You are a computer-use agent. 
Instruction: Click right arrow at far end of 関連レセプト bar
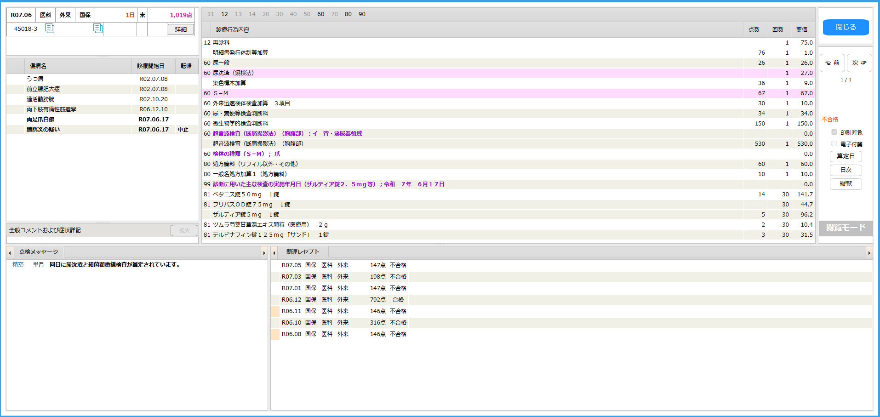pos(869,252)
